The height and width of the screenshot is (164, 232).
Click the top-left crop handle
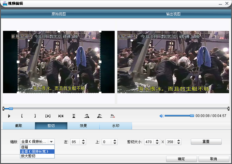[x=18, y=31]
